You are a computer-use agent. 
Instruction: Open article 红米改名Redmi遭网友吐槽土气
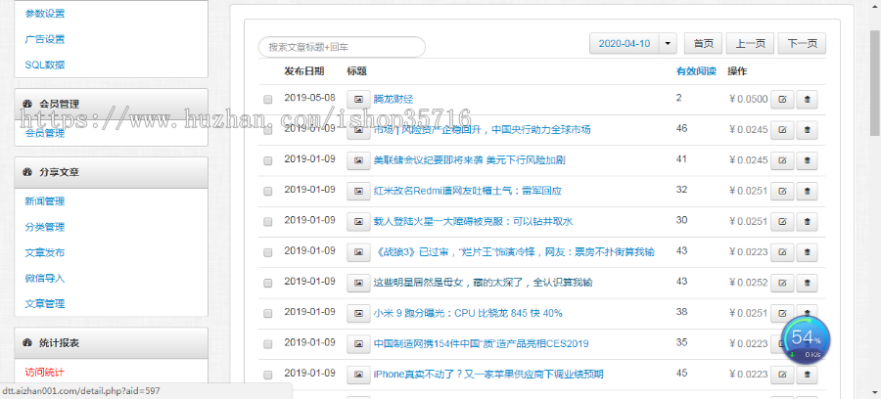468,191
